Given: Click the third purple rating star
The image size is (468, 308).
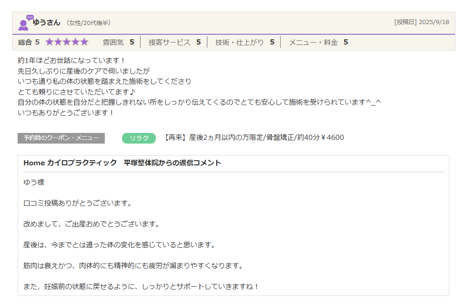Looking at the screenshot, I should pyautogui.click(x=67, y=42).
